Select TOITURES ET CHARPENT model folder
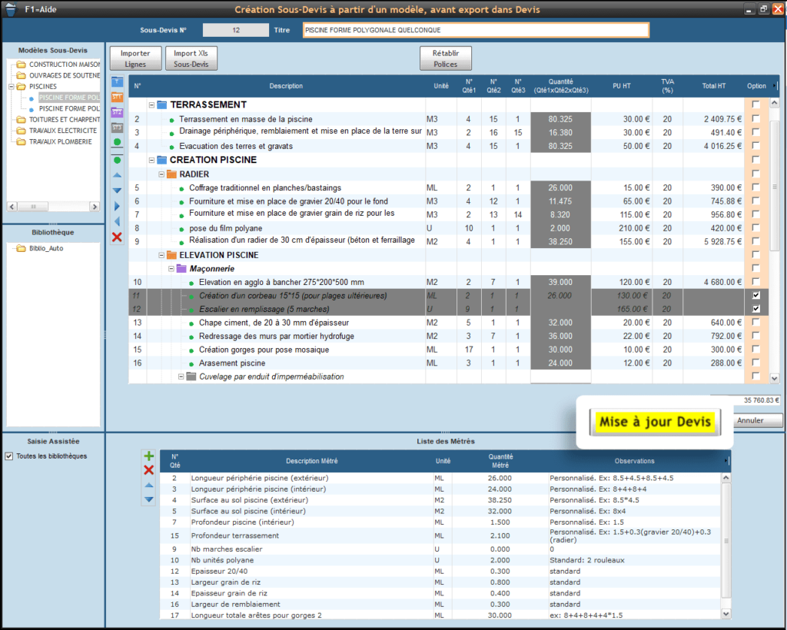 tap(65, 119)
